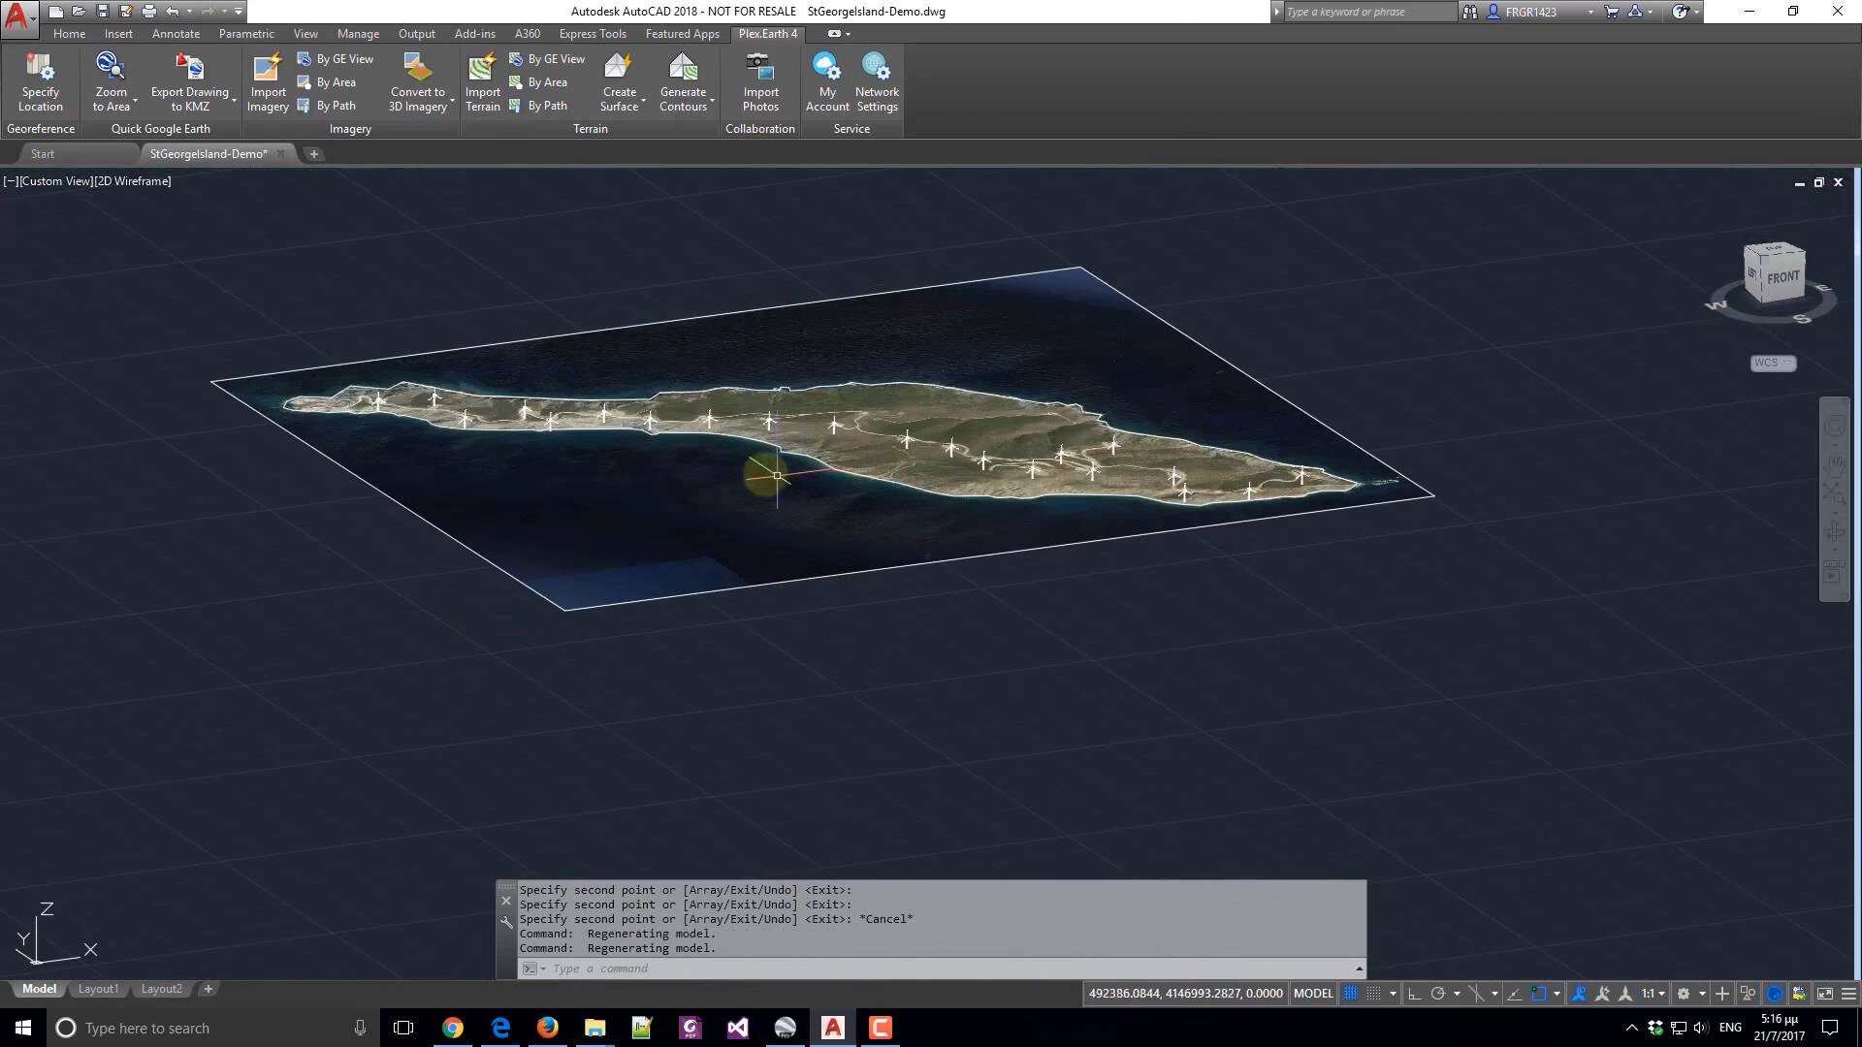Click Export Drawing to KMZ icon
1862x1047 pixels.
click(x=190, y=68)
